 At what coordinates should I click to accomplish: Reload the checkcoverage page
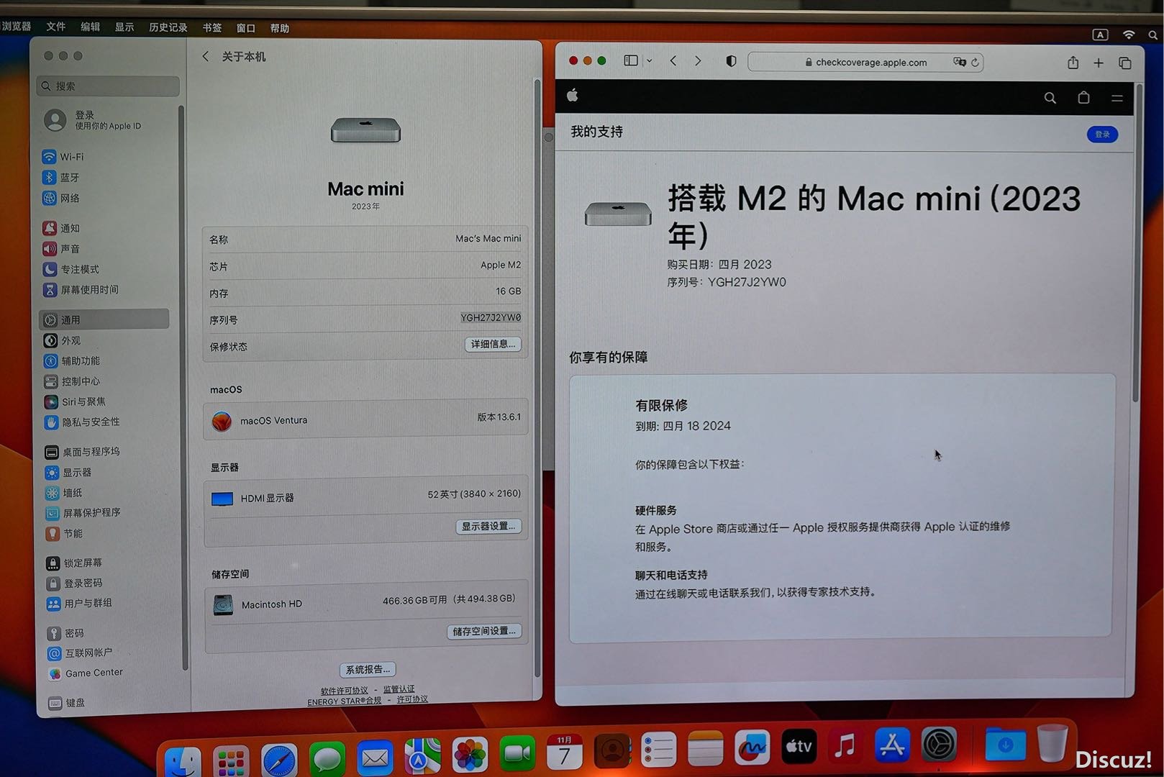coord(975,63)
